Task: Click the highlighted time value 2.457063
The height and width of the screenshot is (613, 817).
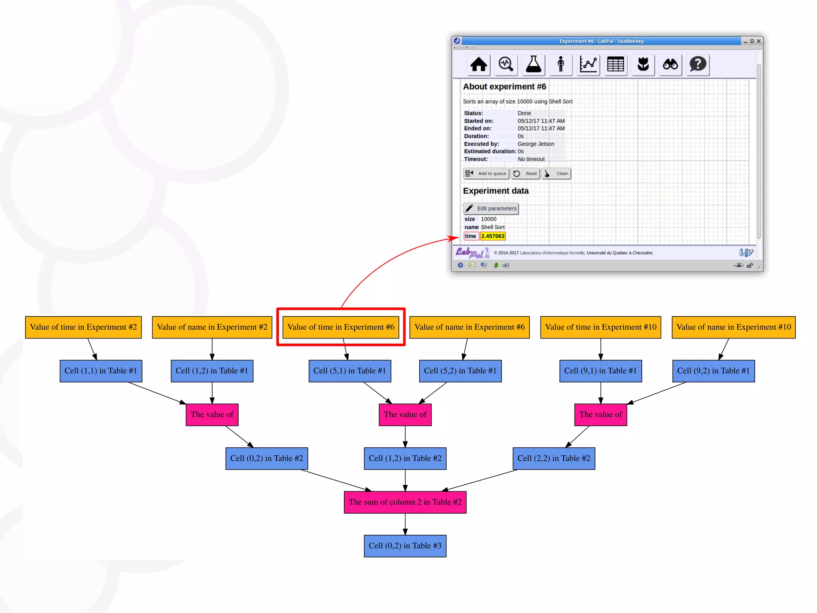Action: coord(493,236)
